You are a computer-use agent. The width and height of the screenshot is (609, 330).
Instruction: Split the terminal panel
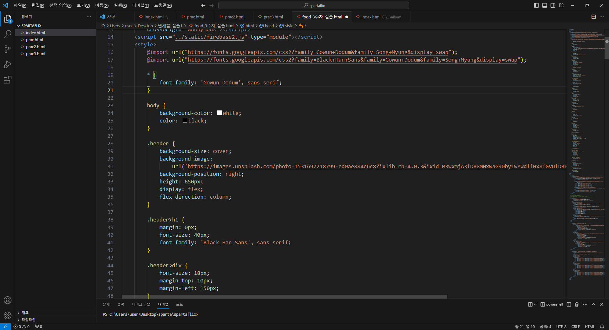click(569, 304)
